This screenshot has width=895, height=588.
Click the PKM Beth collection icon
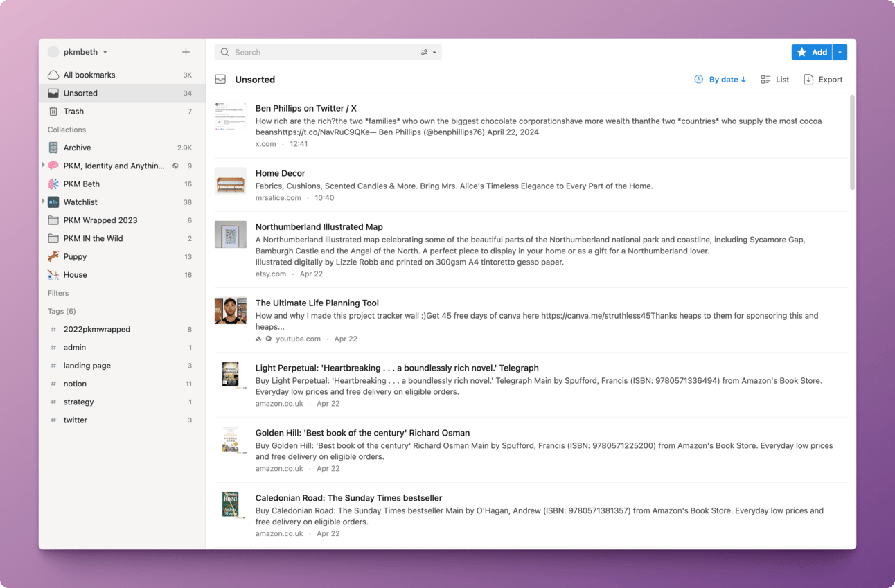[x=53, y=184]
